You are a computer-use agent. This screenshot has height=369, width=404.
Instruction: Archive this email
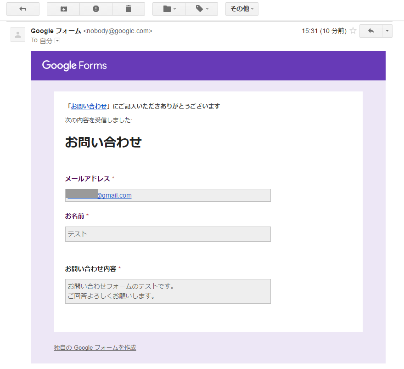(63, 9)
